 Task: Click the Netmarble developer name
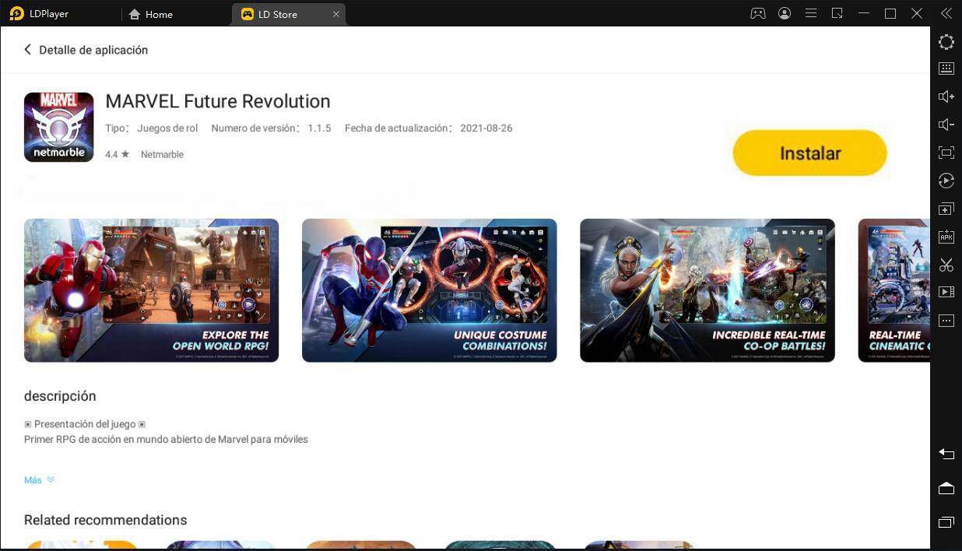coord(162,154)
